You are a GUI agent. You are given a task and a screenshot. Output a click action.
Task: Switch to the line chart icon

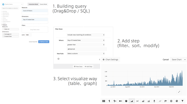pyautogui.click(x=137, y=101)
